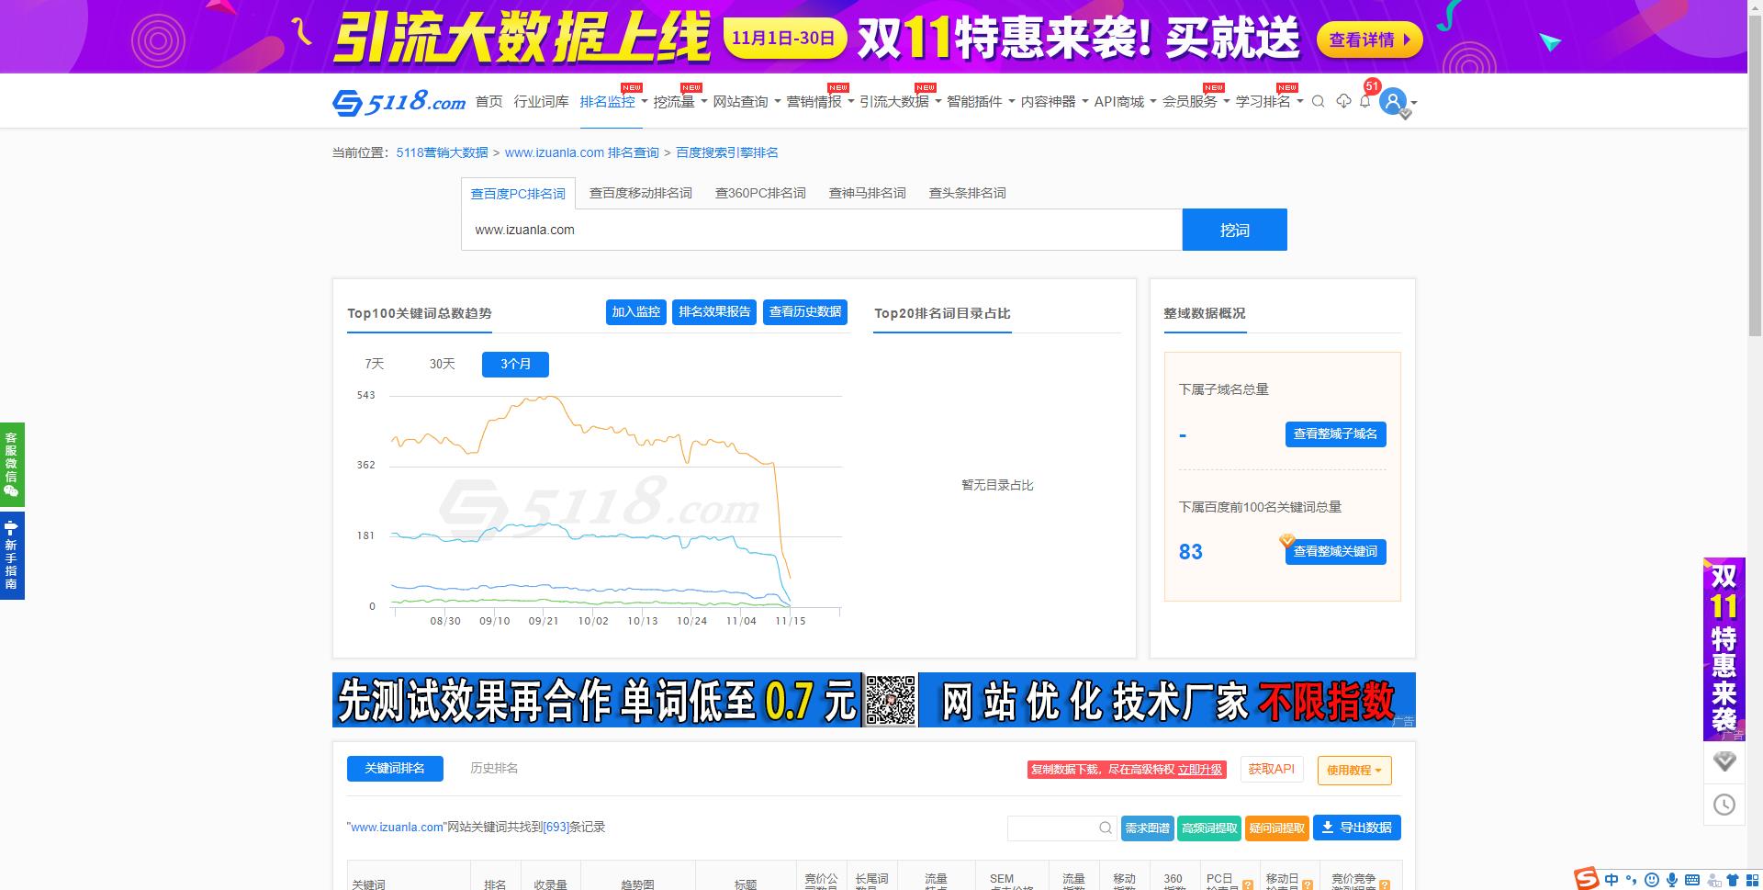Click the cloud download icon in header
Viewport: 1763px width, 890px height.
click(1343, 101)
